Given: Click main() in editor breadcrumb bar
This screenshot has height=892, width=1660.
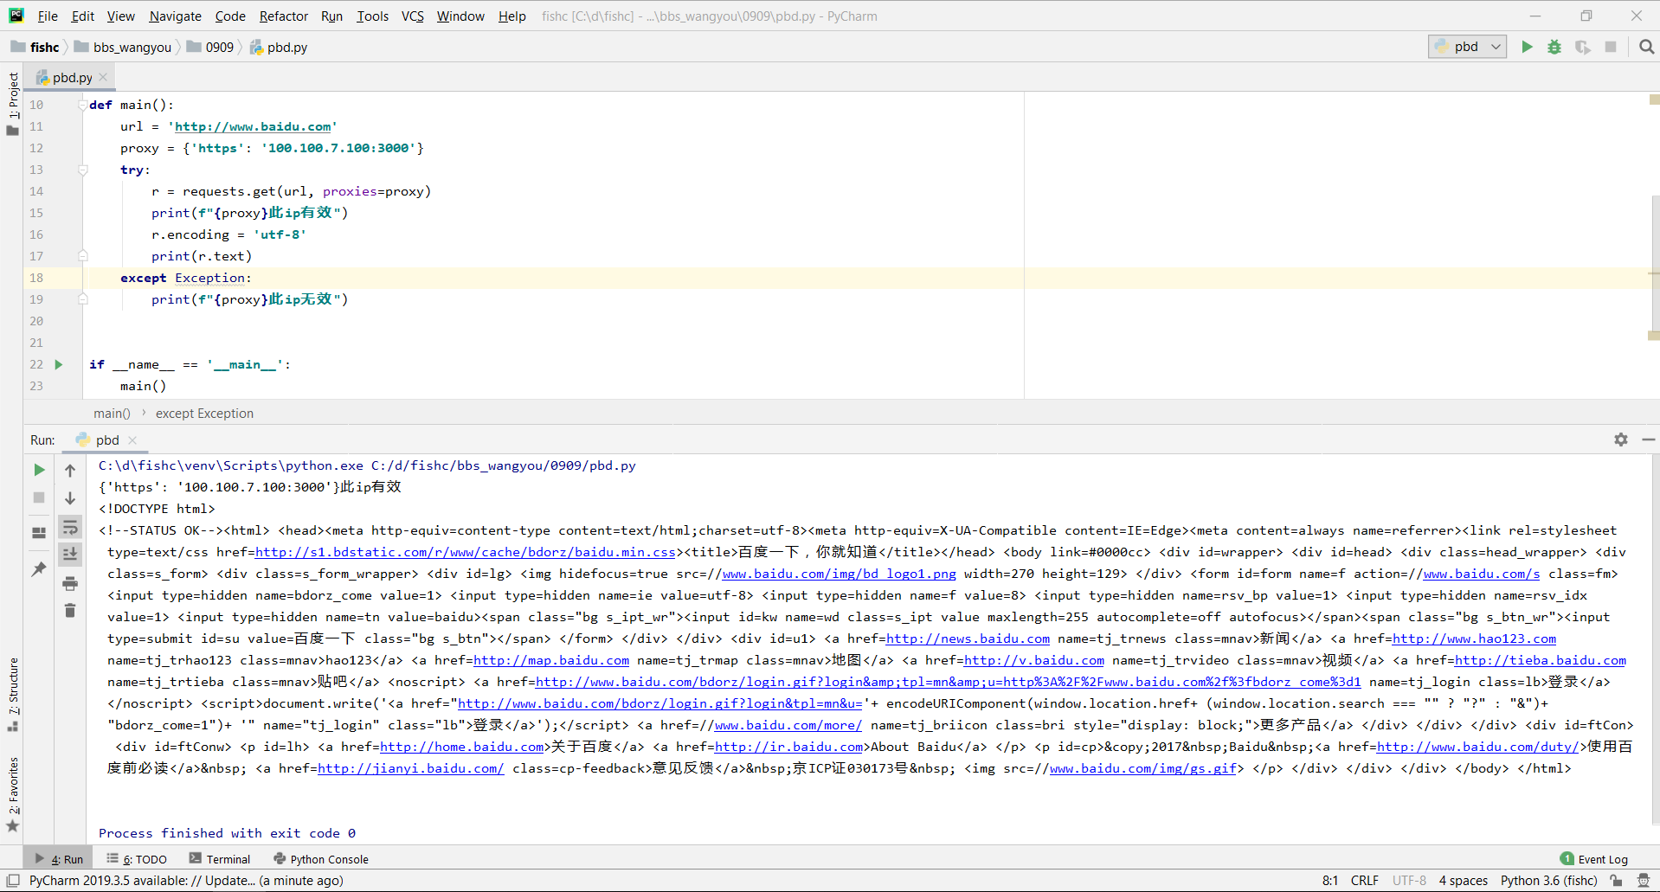Looking at the screenshot, I should coord(112,414).
